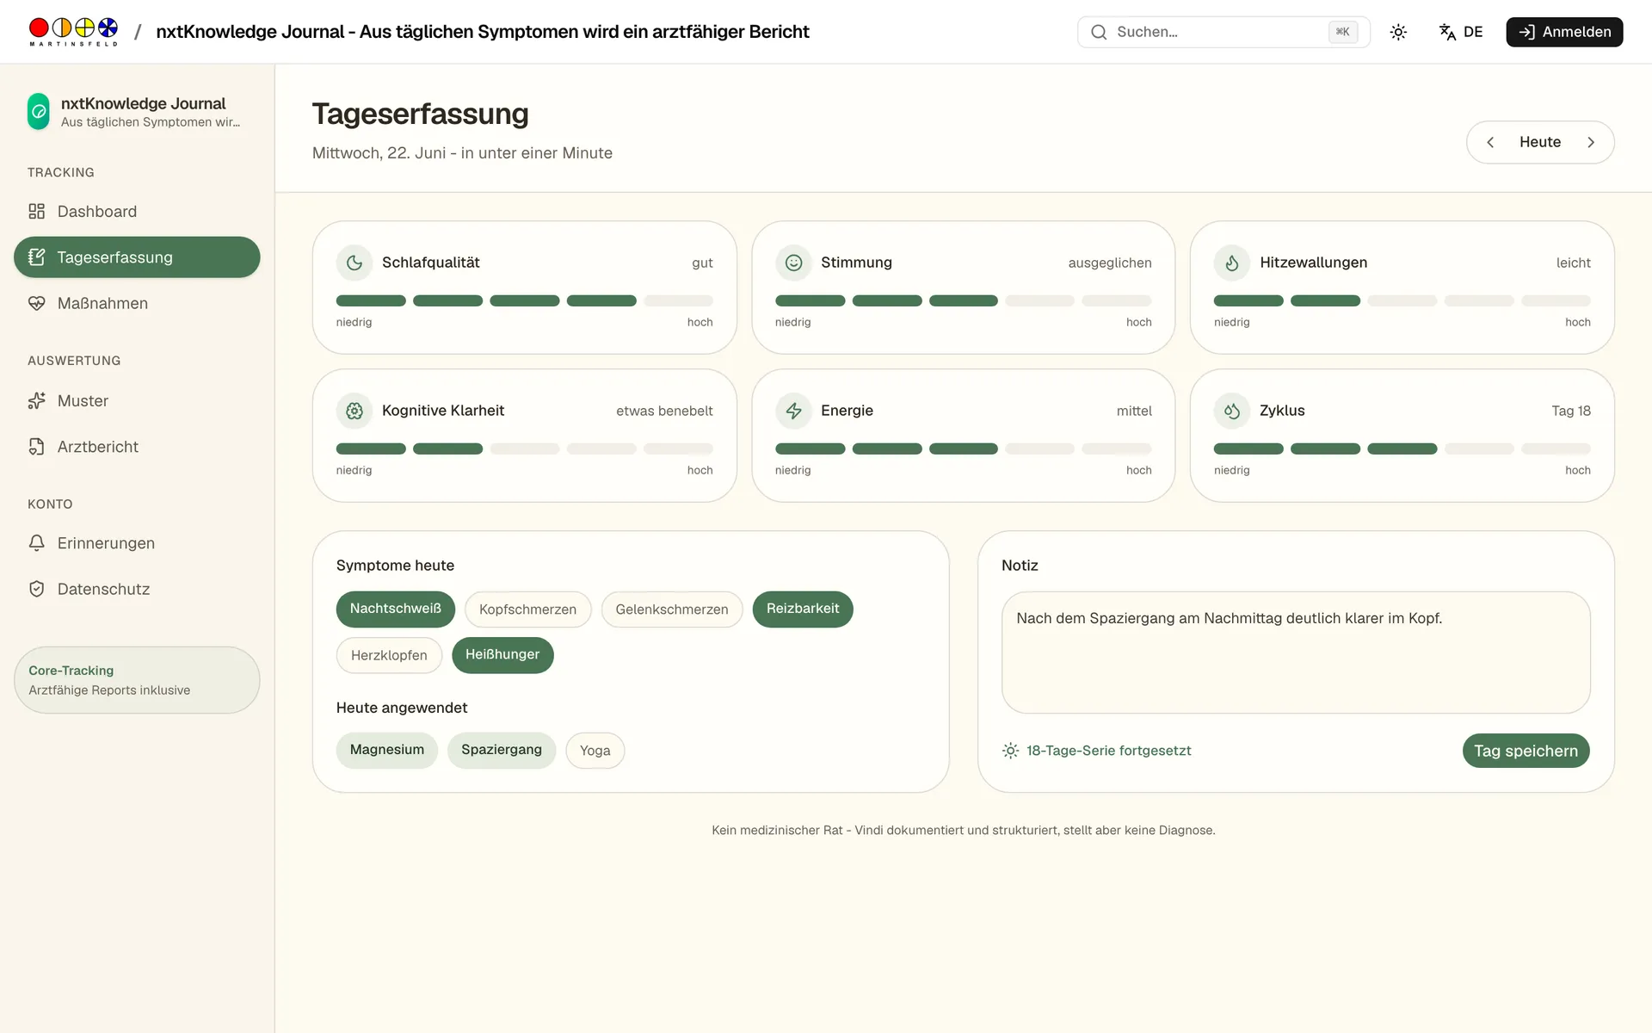The image size is (1652, 1033).
Task: Click the nxtKnowledge Journal breadcrumb title
Action: (483, 32)
